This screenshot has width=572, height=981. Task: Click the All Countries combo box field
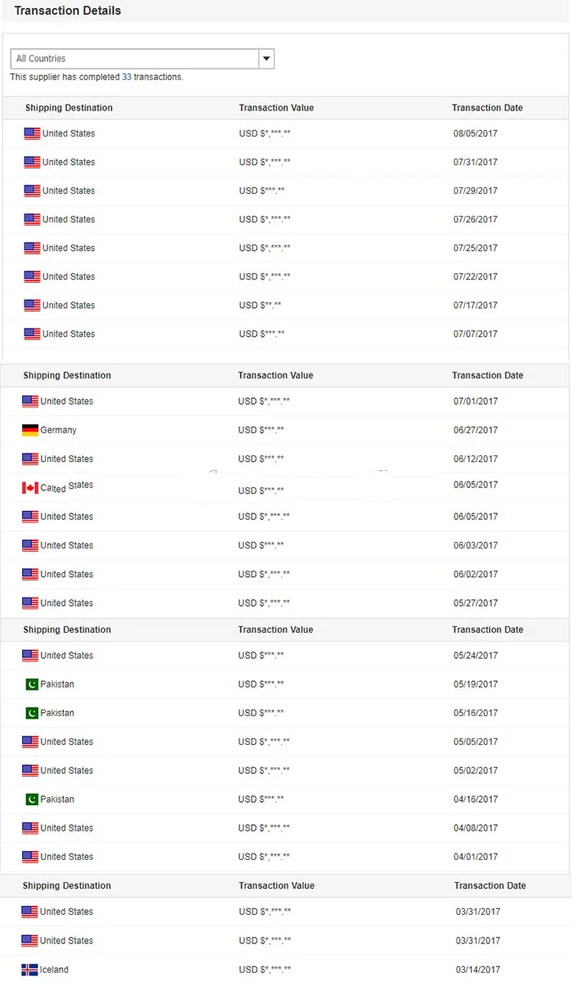pos(135,59)
